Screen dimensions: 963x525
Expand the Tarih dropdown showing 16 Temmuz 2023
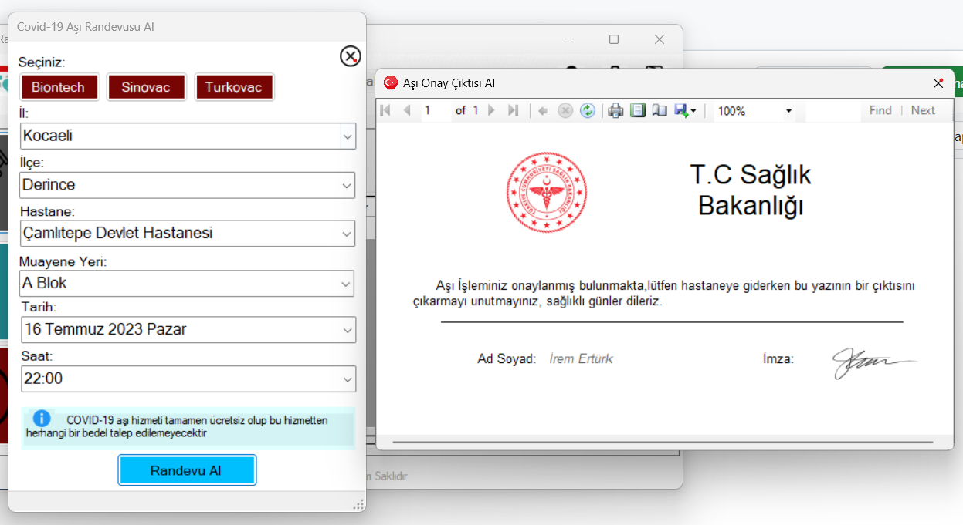tap(188, 330)
